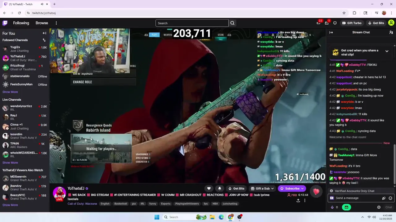Screen dimensions: 396x222
Task: Open the Windows Start menu
Action: coord(157,217)
